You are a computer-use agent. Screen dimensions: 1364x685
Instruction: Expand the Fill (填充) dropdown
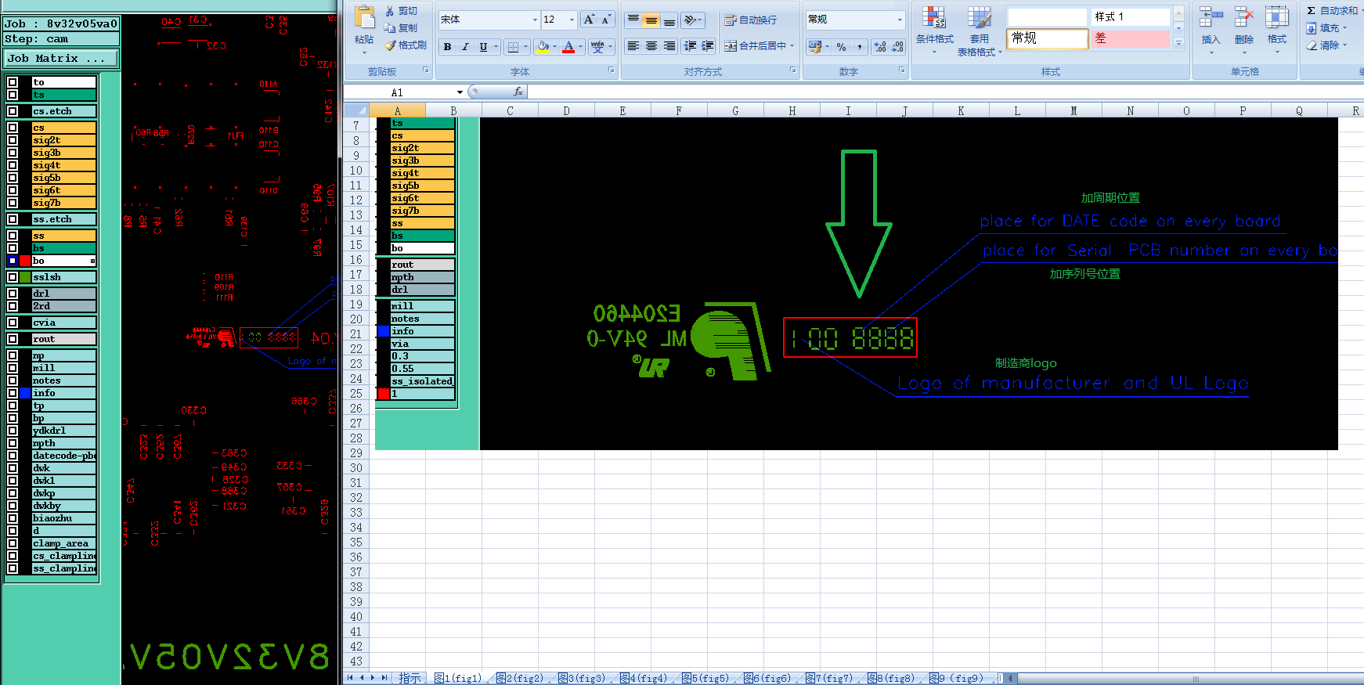[1345, 29]
